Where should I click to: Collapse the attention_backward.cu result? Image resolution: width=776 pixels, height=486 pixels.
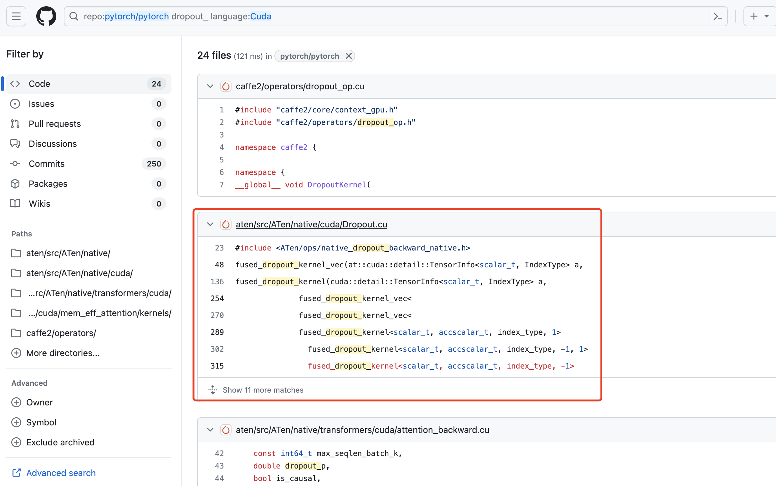click(210, 429)
